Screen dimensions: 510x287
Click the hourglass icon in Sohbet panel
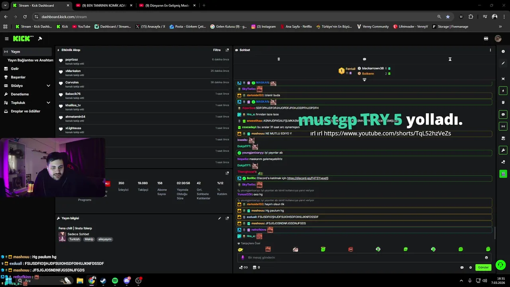[450, 59]
